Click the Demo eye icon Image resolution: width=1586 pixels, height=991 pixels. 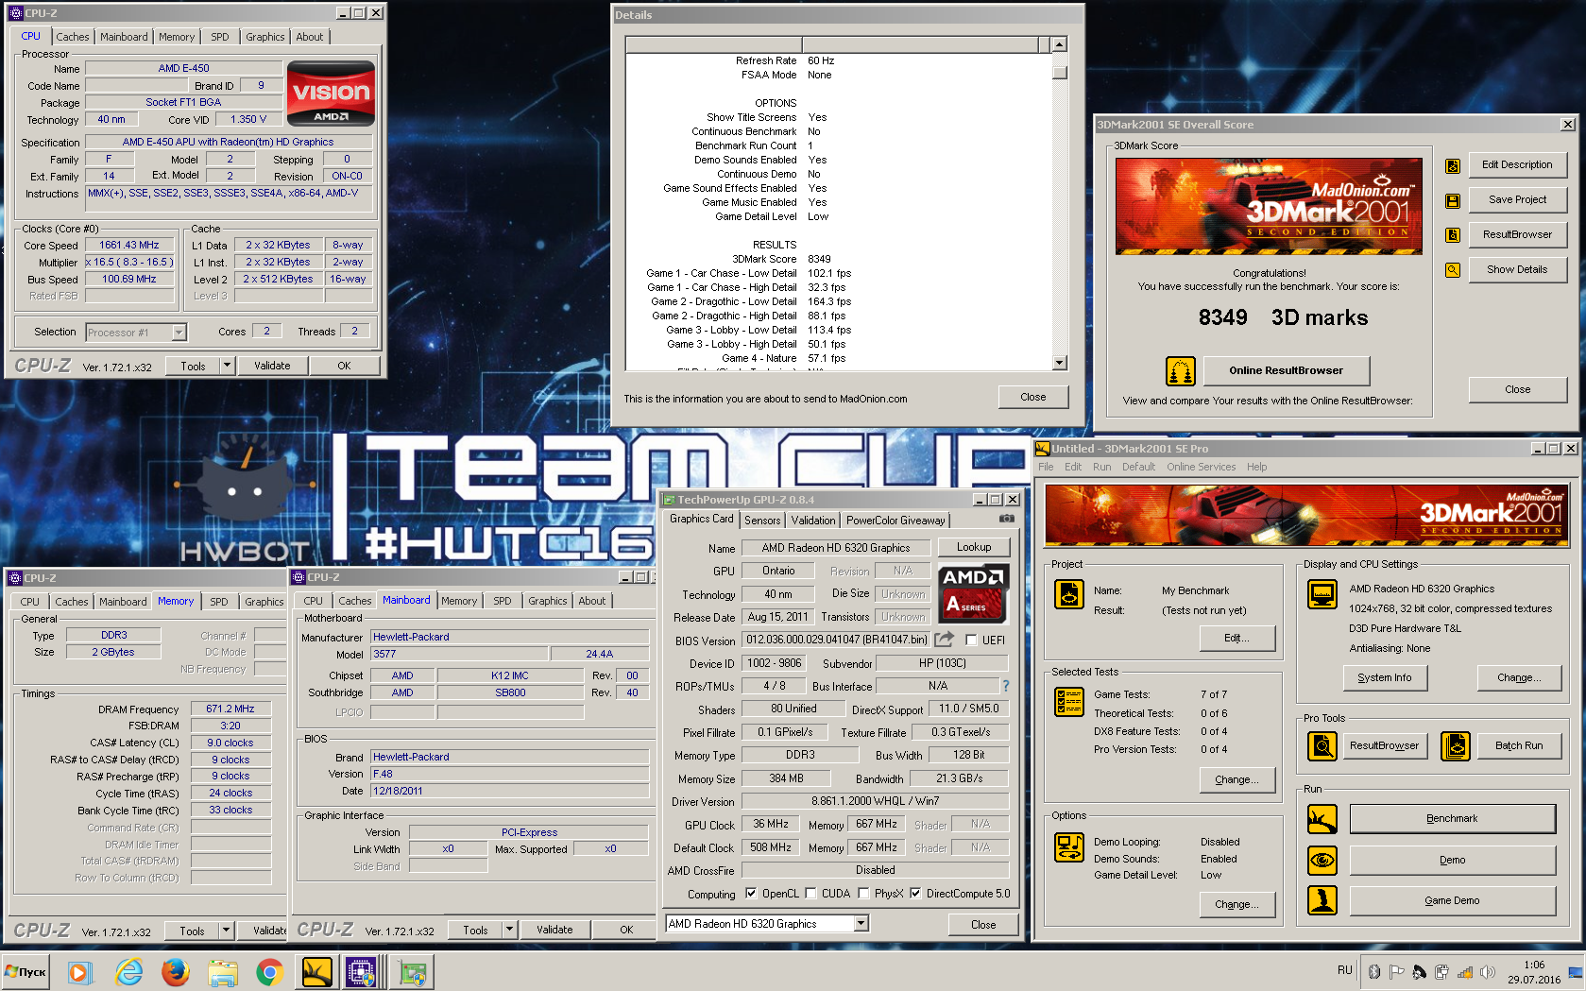click(x=1322, y=861)
